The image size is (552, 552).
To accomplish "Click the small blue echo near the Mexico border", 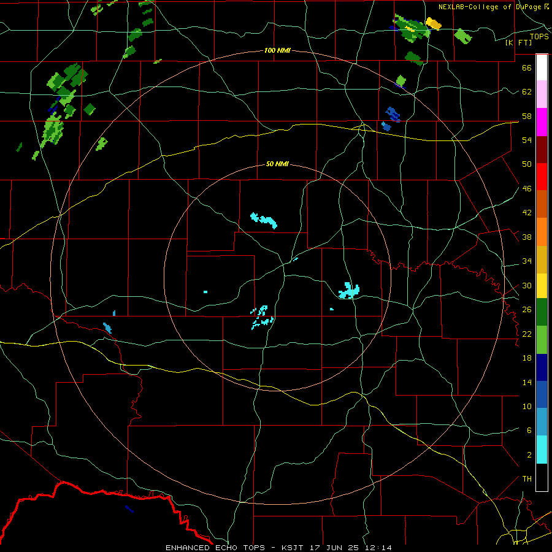I will point(129,508).
